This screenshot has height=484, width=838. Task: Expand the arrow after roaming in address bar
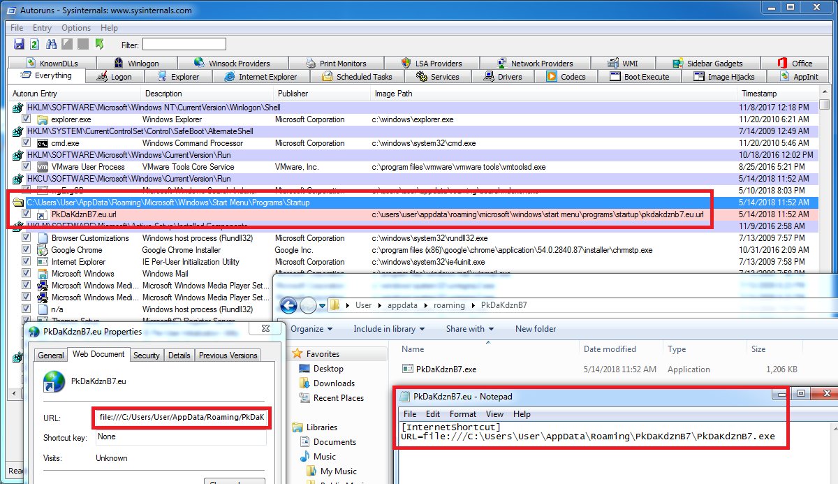472,305
